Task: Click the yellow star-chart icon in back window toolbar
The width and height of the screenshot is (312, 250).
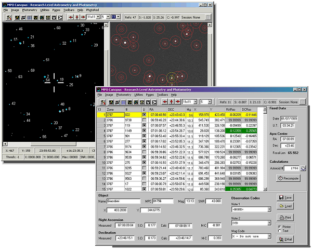Action: tap(17, 18)
